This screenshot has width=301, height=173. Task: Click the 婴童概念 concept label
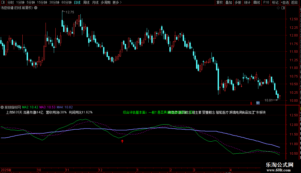(209, 112)
